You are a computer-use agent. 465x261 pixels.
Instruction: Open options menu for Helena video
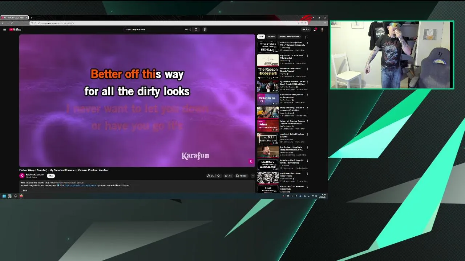tap(307, 121)
